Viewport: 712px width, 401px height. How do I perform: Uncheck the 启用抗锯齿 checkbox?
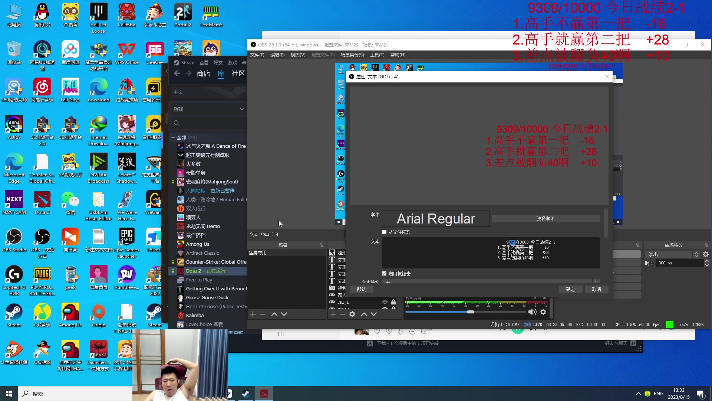coord(385,274)
